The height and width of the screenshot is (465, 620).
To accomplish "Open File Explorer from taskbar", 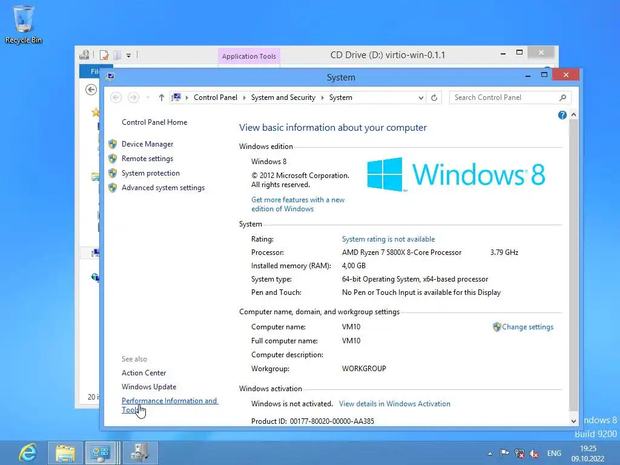I will coord(65,453).
